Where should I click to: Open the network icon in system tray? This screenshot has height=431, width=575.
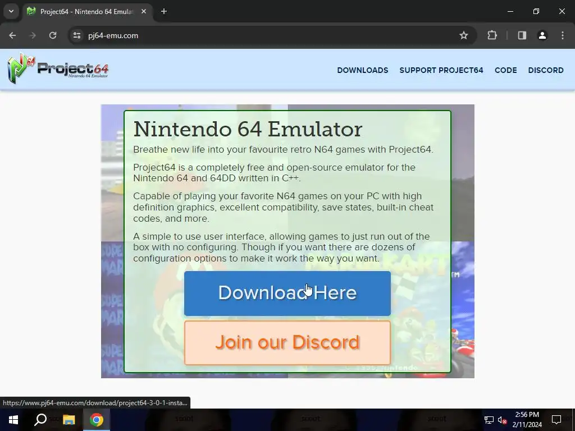489,420
